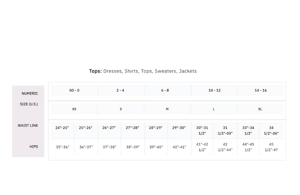
Task: Select the 10 - 12 numeric size cell
Action: 214,91
